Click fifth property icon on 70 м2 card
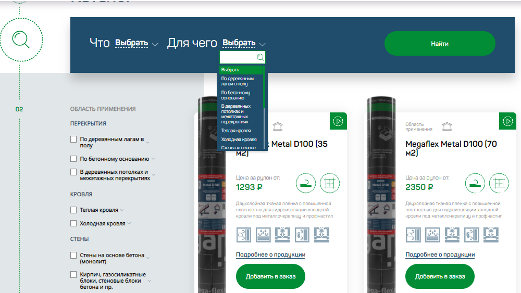This screenshot has height=293, width=521. coord(491,235)
